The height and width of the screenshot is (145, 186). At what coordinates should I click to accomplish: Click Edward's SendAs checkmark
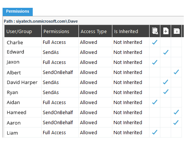[x=166, y=52]
